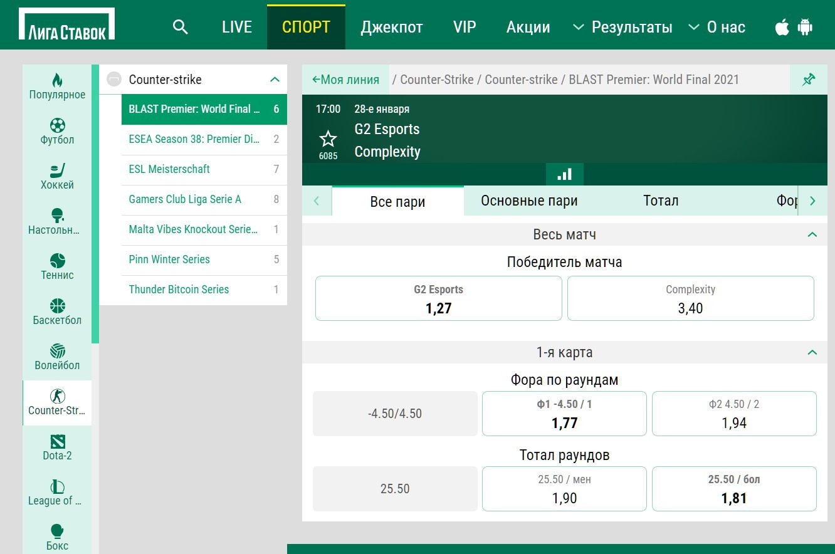The height and width of the screenshot is (554, 835).
Task: Go to Джекпот page
Action: 392,27
